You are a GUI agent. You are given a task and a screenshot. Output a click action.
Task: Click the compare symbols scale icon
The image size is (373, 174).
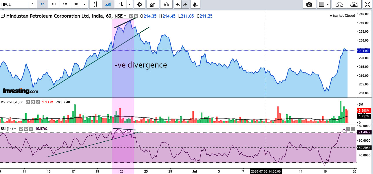[x=166, y=4]
